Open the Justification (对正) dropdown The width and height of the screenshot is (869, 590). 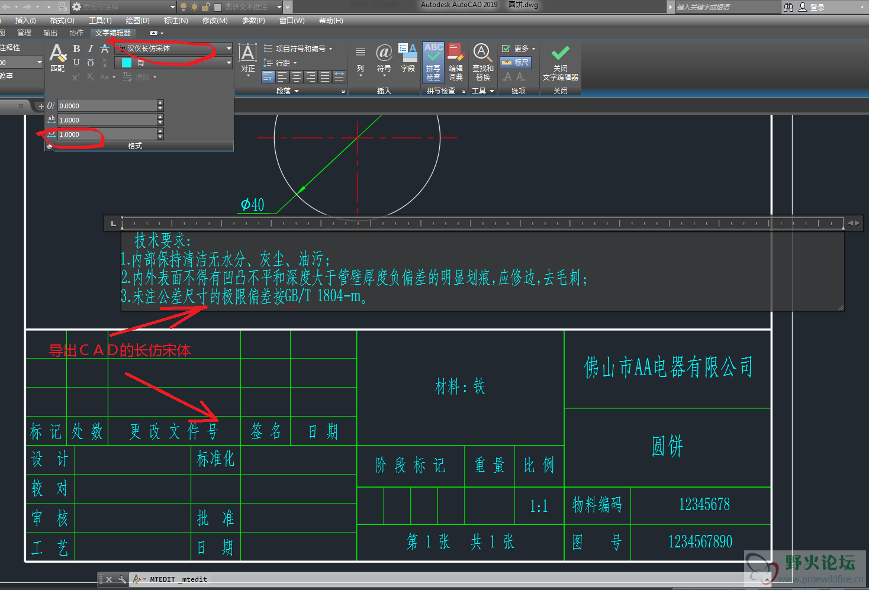tap(247, 60)
